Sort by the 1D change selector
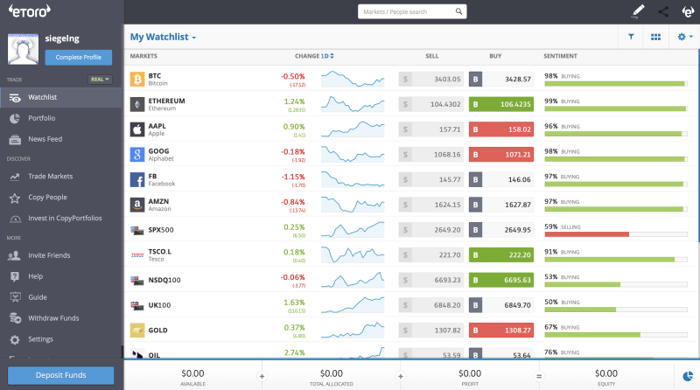The height and width of the screenshot is (390, 700). (327, 56)
